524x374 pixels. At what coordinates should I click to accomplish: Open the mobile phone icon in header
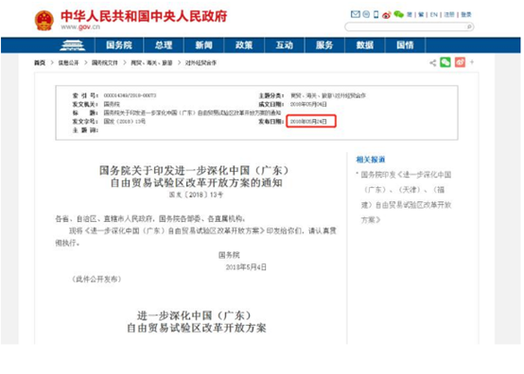click(376, 14)
